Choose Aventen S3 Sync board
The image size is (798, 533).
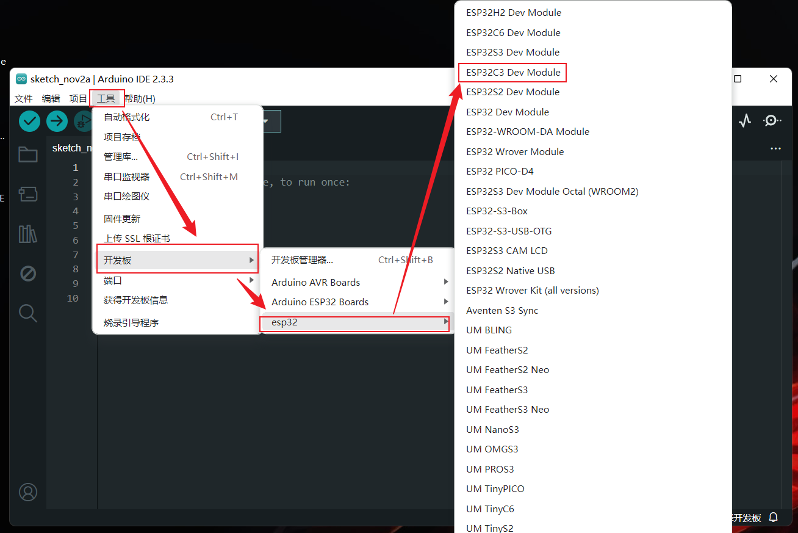click(x=502, y=310)
